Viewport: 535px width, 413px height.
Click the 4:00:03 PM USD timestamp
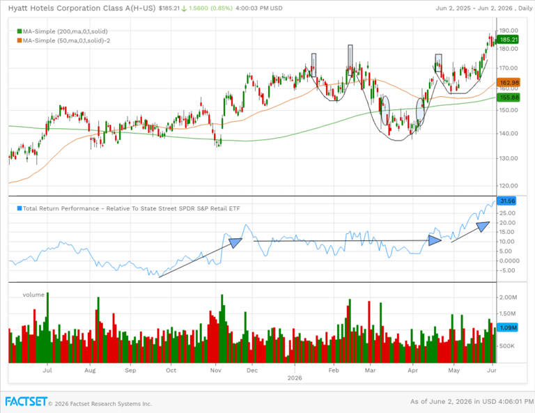(258, 8)
